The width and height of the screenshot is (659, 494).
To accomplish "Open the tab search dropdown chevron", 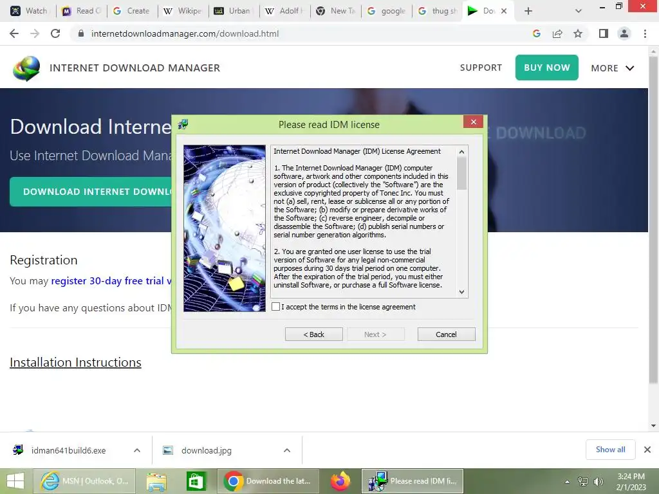I will 579,11.
